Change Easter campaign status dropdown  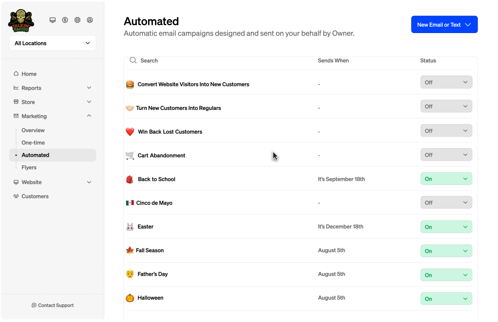[446, 227]
